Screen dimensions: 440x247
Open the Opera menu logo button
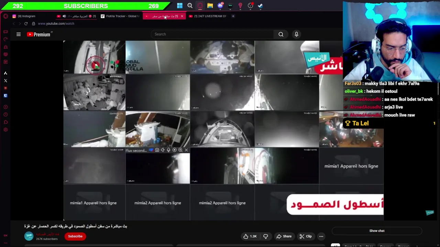click(x=5, y=16)
